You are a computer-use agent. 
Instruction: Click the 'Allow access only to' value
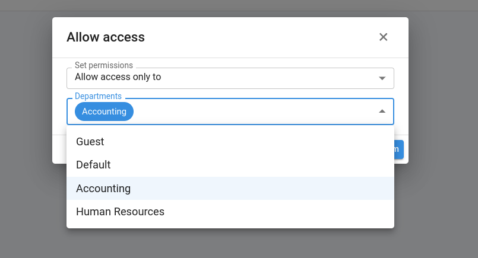pyautogui.click(x=118, y=77)
